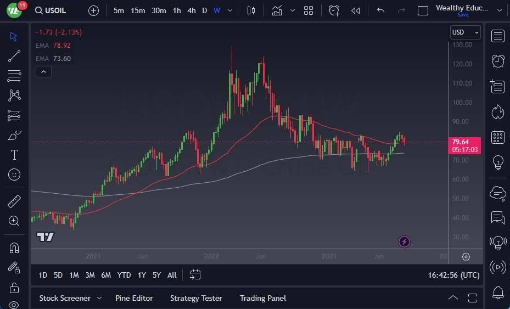Open the Pine Editor tab

[134, 298]
